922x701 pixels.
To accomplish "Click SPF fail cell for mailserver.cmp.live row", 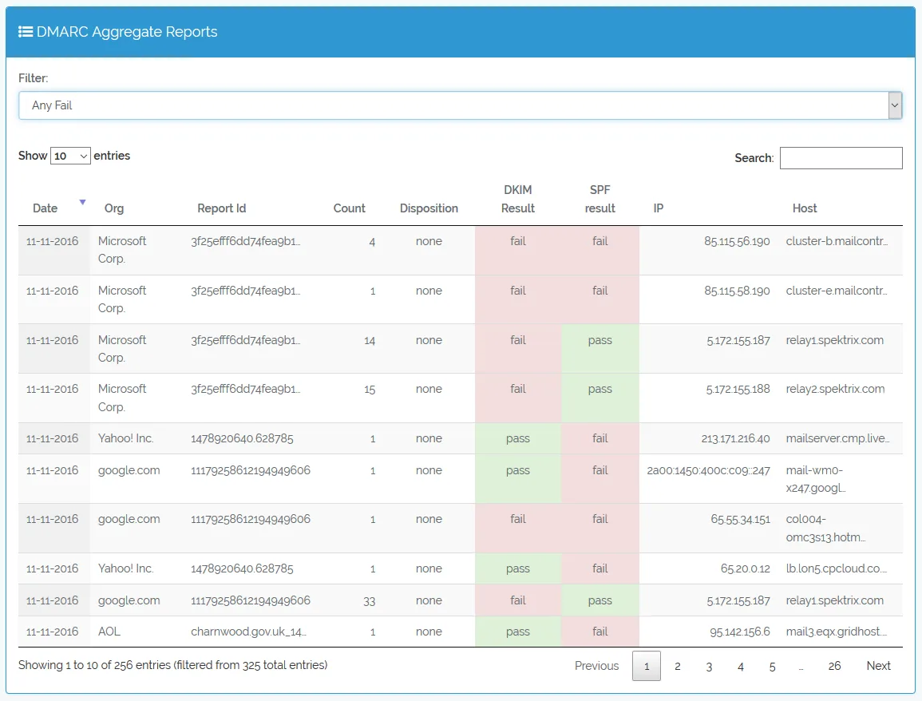I will click(x=599, y=438).
